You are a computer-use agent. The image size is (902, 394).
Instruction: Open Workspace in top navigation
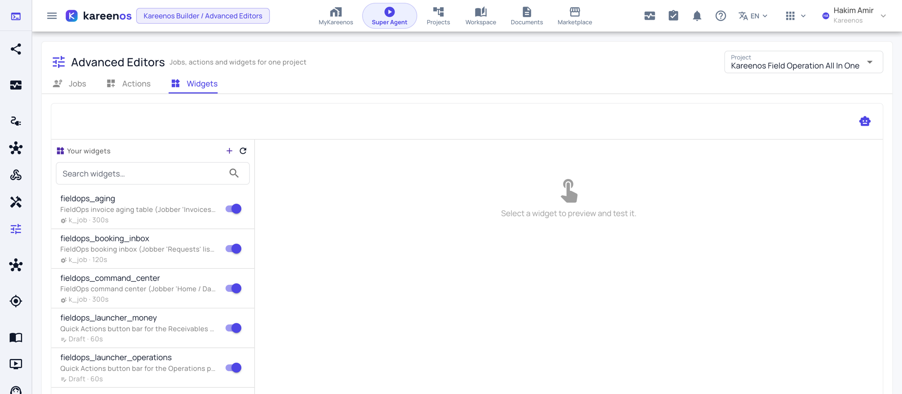[481, 16]
